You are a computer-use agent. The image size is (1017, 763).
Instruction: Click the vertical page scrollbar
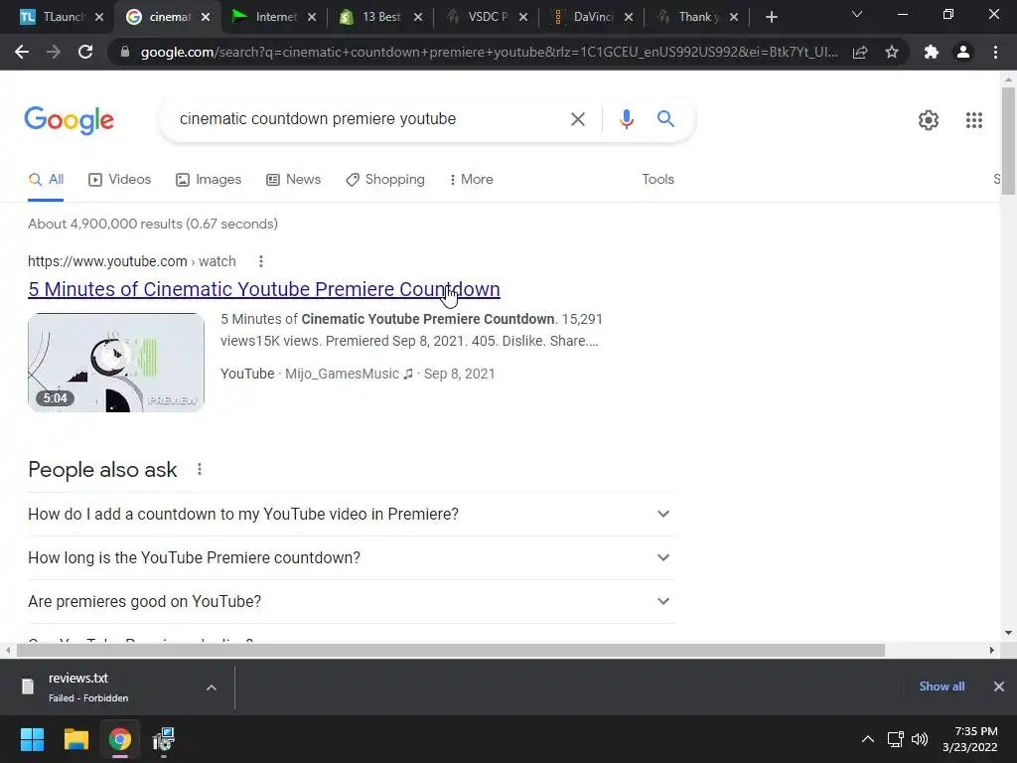point(1008,141)
